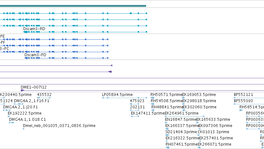Select RH07461.5prime EST label
Image resolution: width=264 pixels, height=149 pixels.
coord(182,144)
